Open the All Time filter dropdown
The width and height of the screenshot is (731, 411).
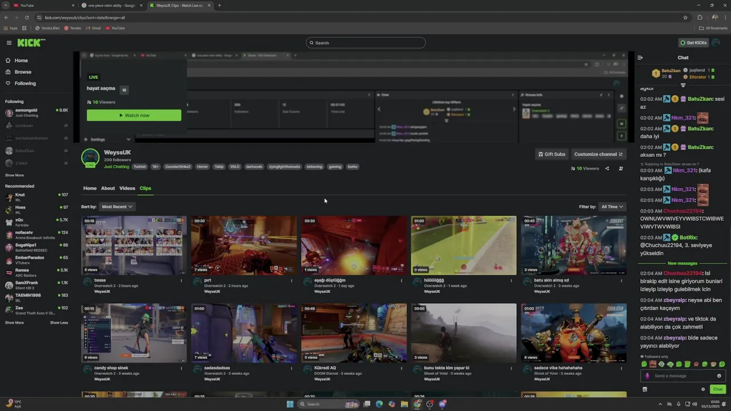pyautogui.click(x=612, y=207)
